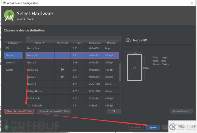This screenshot has height=133, width=197.
Task: Select the 8" Foldable device row
Action: click(x=72, y=98)
